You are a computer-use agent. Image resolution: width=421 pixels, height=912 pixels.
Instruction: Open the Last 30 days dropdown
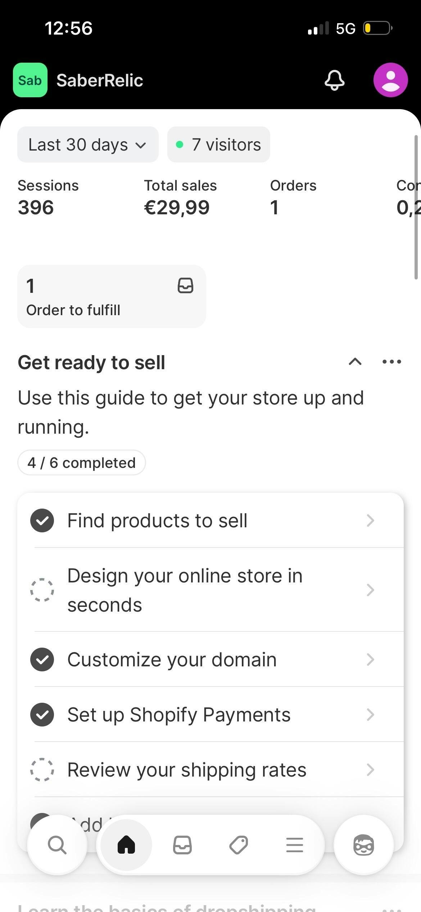[88, 144]
